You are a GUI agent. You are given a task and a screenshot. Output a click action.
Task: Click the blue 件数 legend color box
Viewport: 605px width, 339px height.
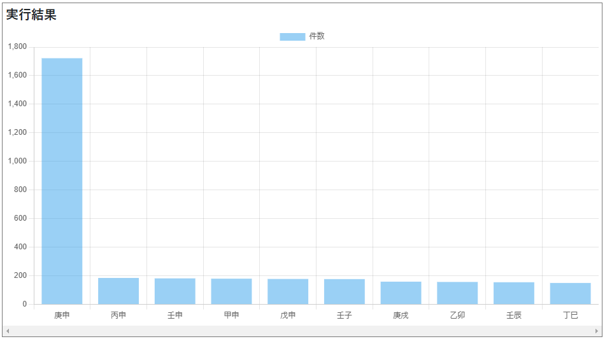[x=292, y=36]
